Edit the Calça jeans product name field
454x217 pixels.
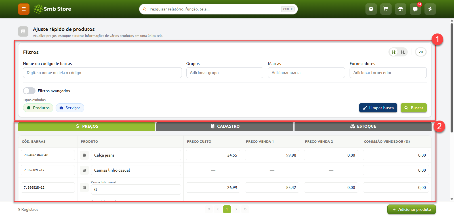pyautogui.click(x=136, y=155)
